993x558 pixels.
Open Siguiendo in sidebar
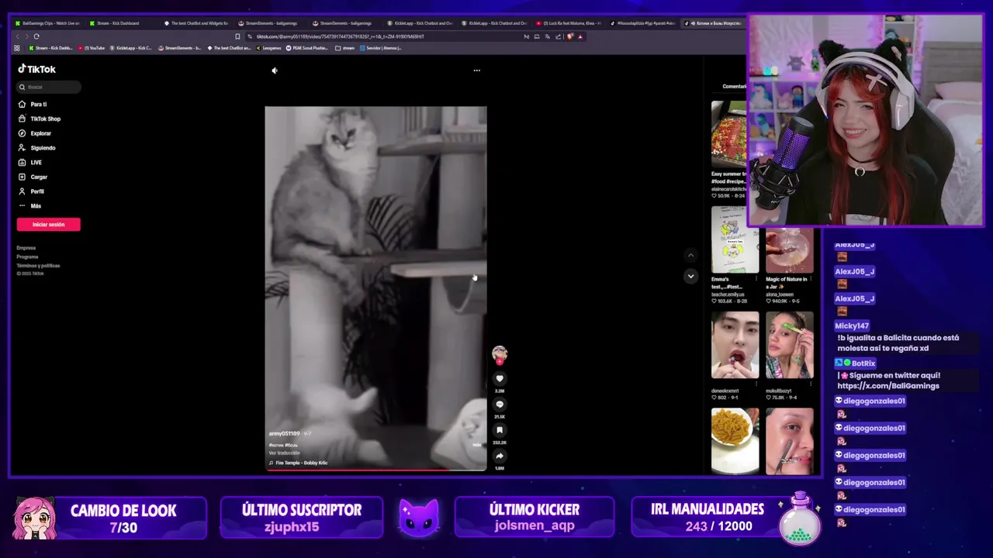point(36,148)
